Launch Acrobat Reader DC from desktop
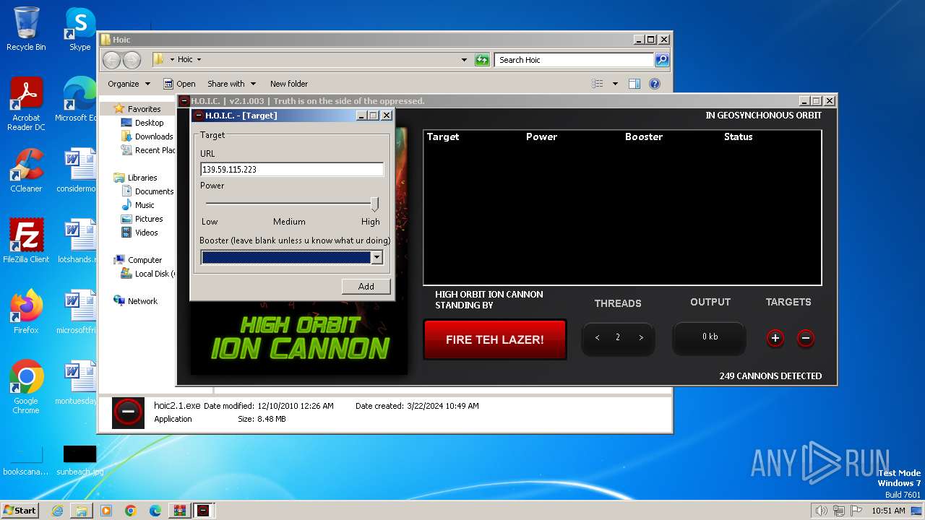The height and width of the screenshot is (520, 925). [x=26, y=104]
